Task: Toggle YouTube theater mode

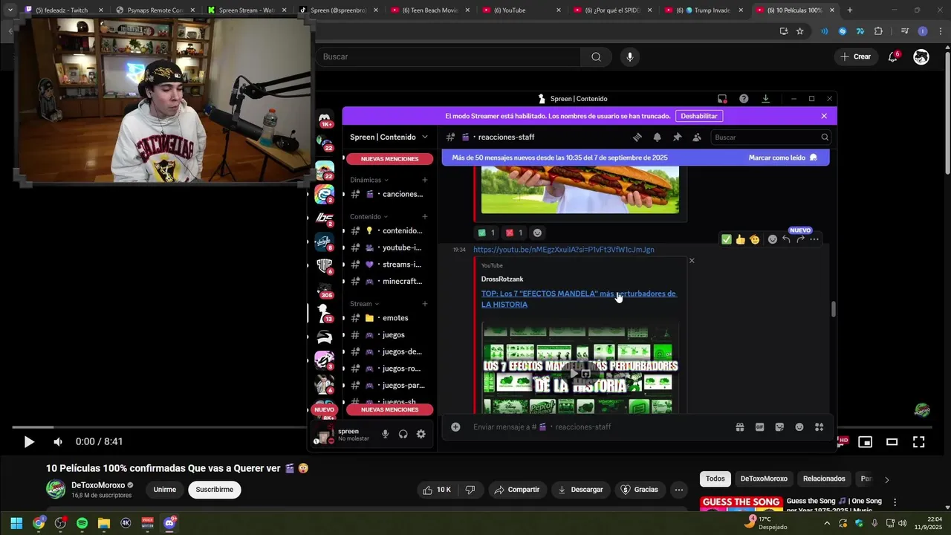Action: 892,441
